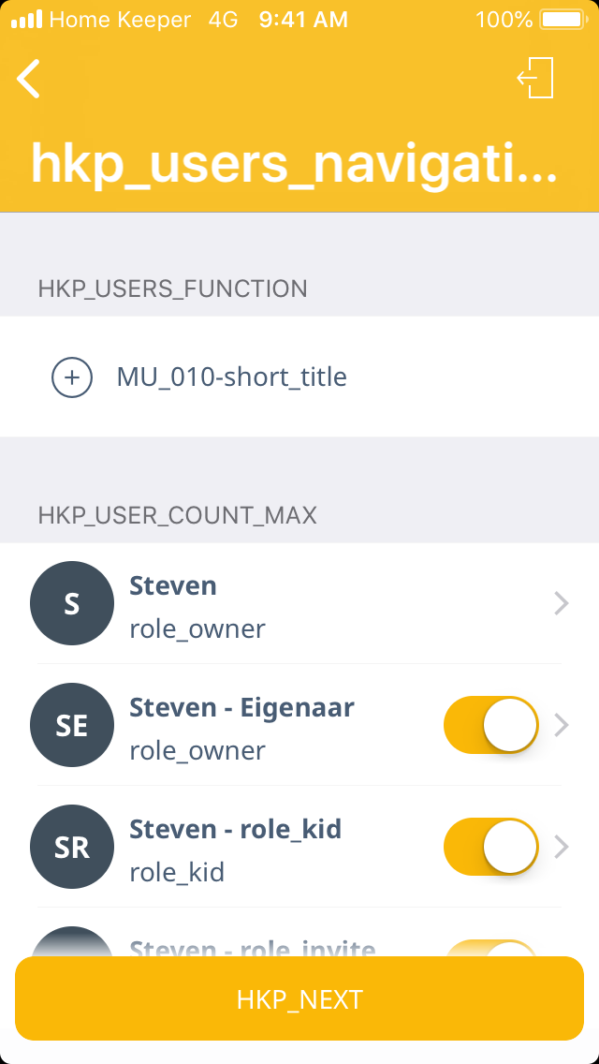This screenshot has height=1064, width=599.
Task: Tap Steven's 'S' avatar circle
Action: tap(72, 603)
